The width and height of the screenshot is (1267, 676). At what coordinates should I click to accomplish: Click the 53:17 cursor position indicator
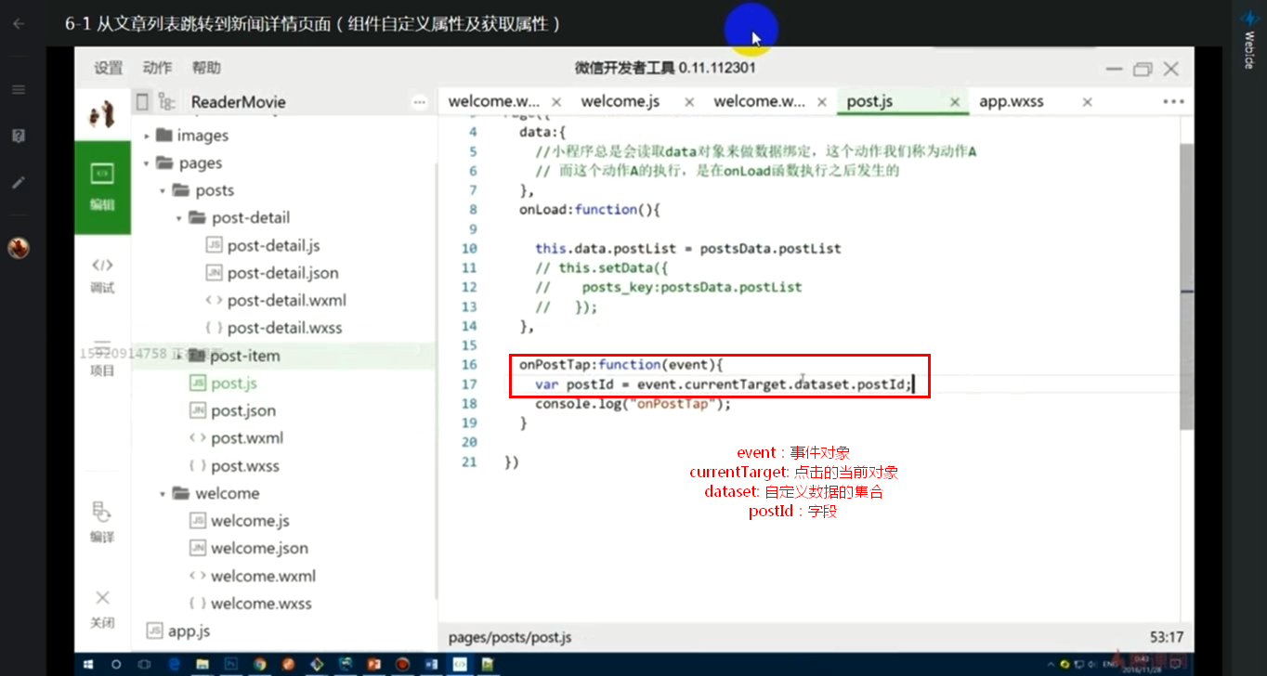tap(1167, 637)
